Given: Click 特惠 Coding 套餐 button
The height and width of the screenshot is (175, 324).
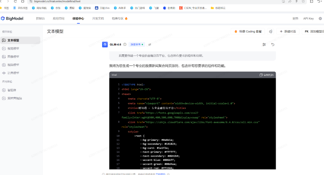Looking at the screenshot, I should pos(248,32).
